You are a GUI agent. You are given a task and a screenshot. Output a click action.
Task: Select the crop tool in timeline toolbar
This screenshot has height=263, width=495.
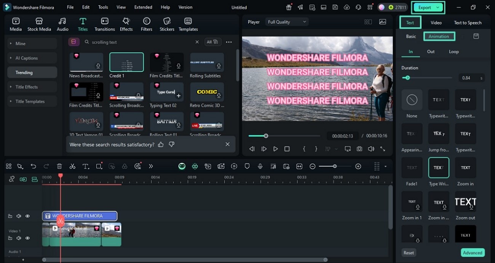pyautogui.click(x=99, y=166)
